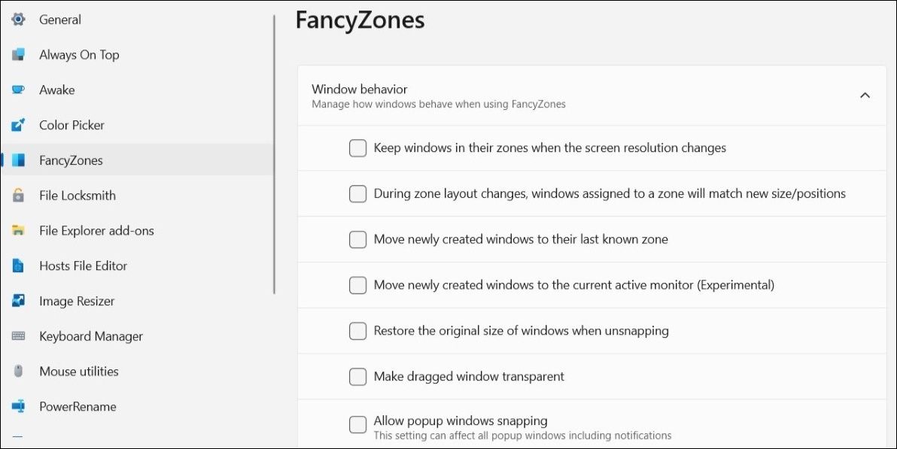Open the General settings page

pyautogui.click(x=59, y=20)
